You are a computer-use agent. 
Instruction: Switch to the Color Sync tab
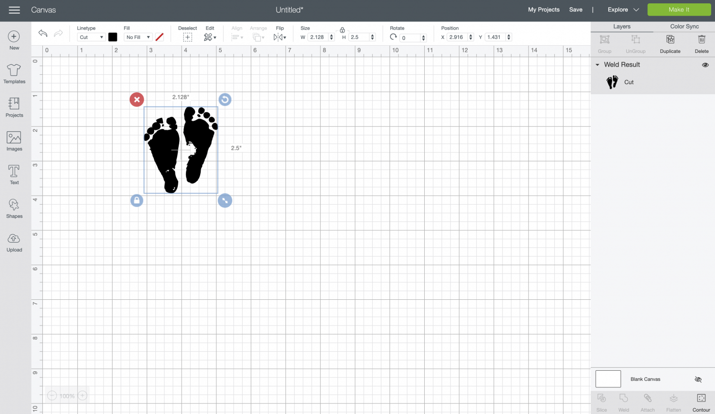pyautogui.click(x=684, y=27)
